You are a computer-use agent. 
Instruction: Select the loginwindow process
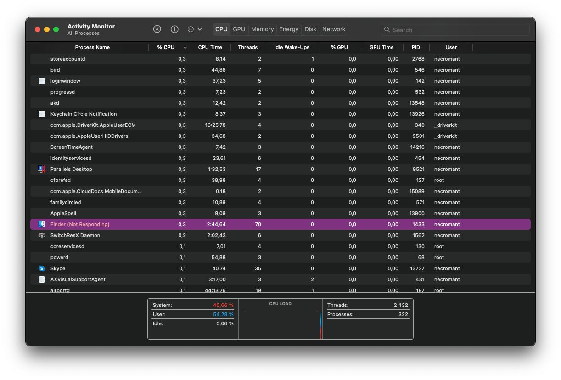point(65,81)
